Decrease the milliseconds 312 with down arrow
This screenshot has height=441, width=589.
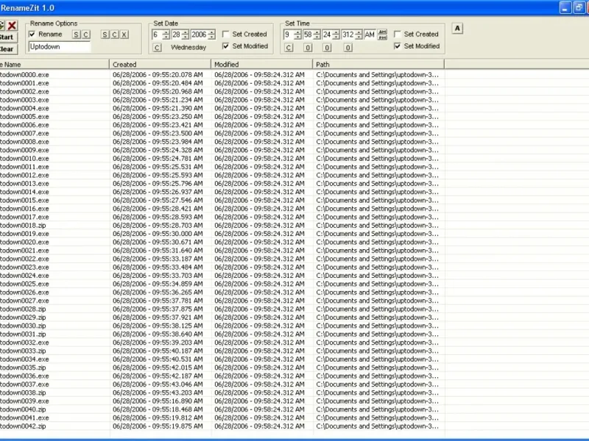click(359, 37)
